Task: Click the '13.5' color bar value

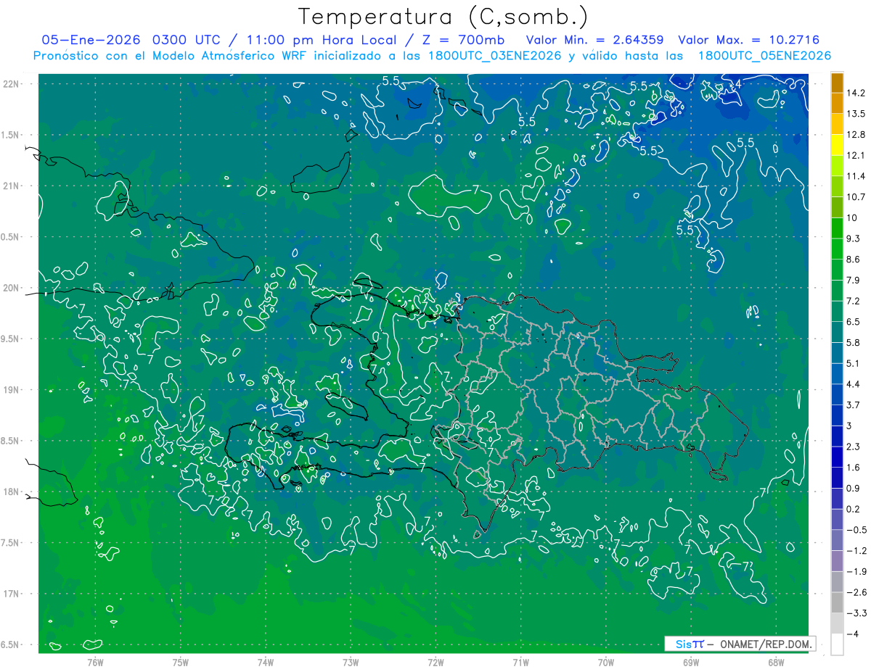Action: [x=856, y=114]
